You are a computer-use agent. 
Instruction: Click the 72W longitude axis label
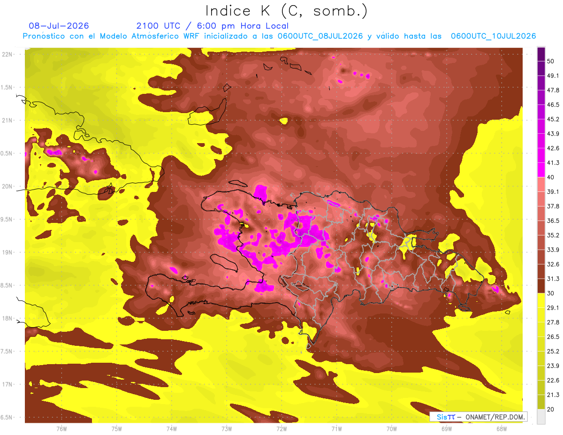coord(281,429)
